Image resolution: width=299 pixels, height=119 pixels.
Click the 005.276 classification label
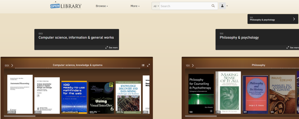tap(93, 112)
